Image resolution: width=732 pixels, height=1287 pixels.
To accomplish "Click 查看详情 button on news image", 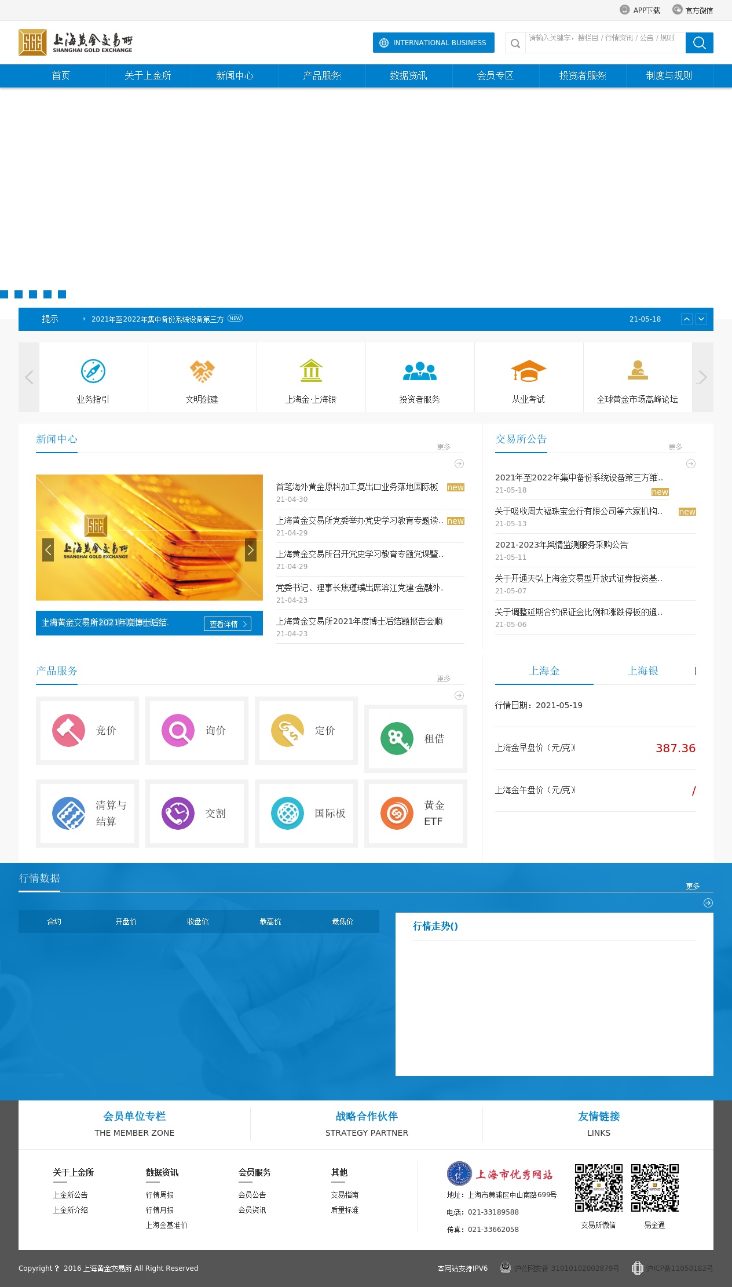I will tap(228, 624).
